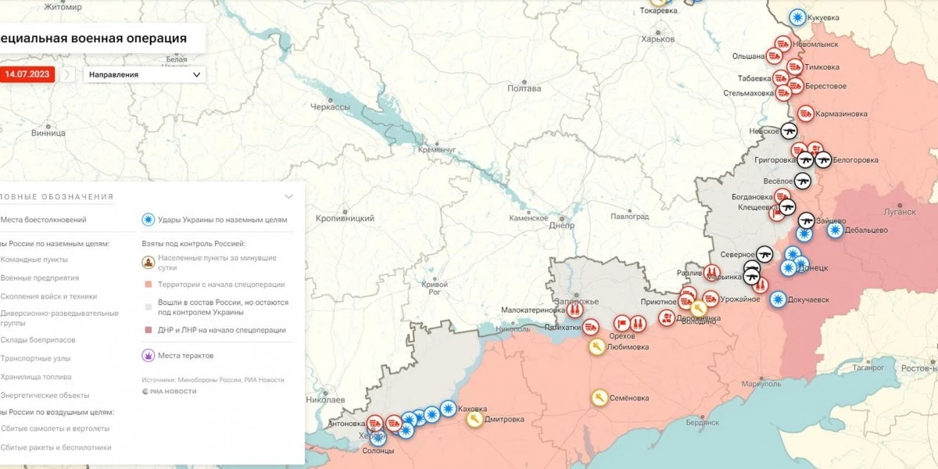938x469 pixels.
Task: Click the blue strike icon at Дебальцево
Action: pos(836,230)
